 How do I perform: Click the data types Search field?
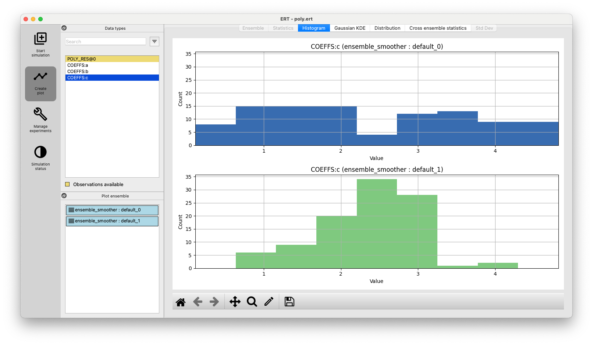pos(106,41)
